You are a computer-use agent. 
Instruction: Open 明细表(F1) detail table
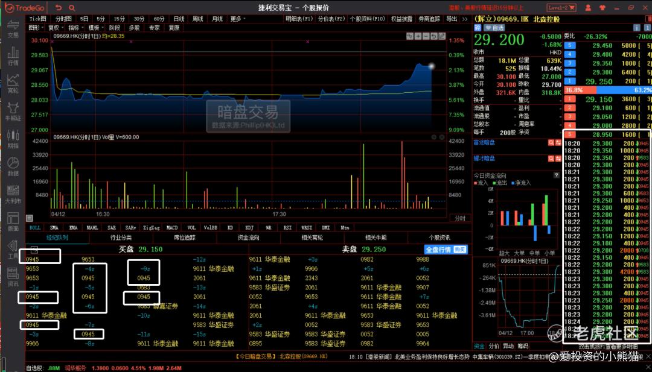[x=300, y=19]
